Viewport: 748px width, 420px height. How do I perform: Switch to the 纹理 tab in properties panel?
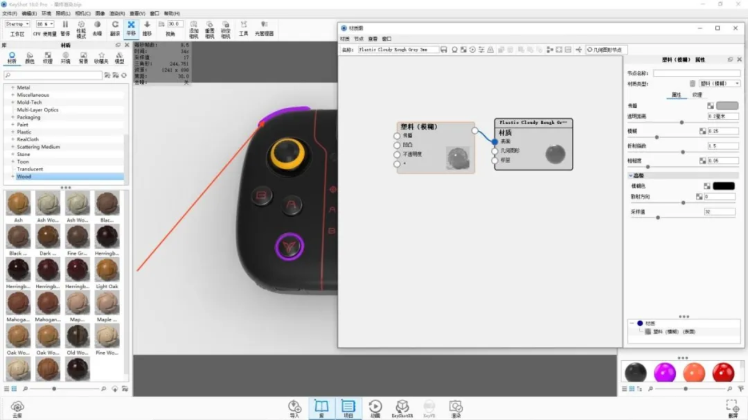click(x=696, y=95)
